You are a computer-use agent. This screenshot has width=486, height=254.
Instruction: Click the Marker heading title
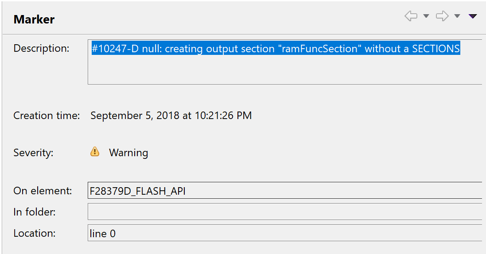(34, 19)
